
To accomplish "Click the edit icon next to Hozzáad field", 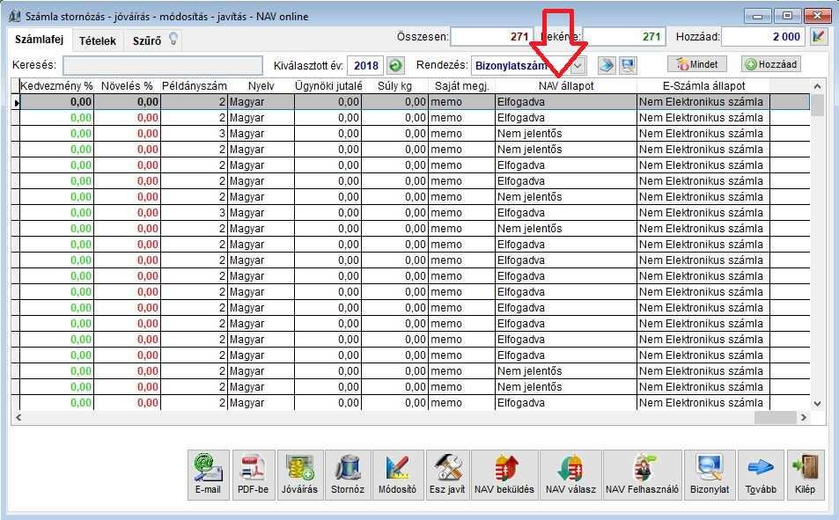I will pyautogui.click(x=819, y=36).
